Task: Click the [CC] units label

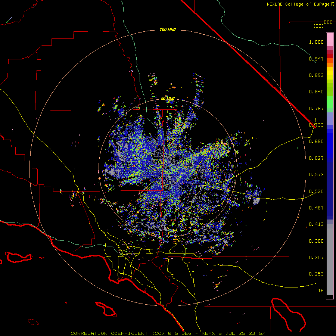Action: pos(318,26)
